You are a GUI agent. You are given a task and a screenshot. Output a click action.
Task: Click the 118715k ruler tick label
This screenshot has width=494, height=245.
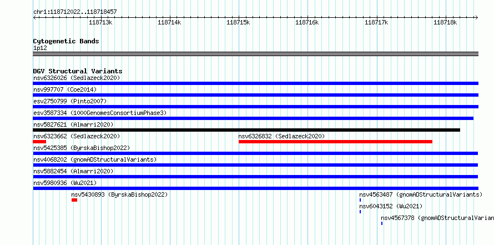click(x=238, y=22)
